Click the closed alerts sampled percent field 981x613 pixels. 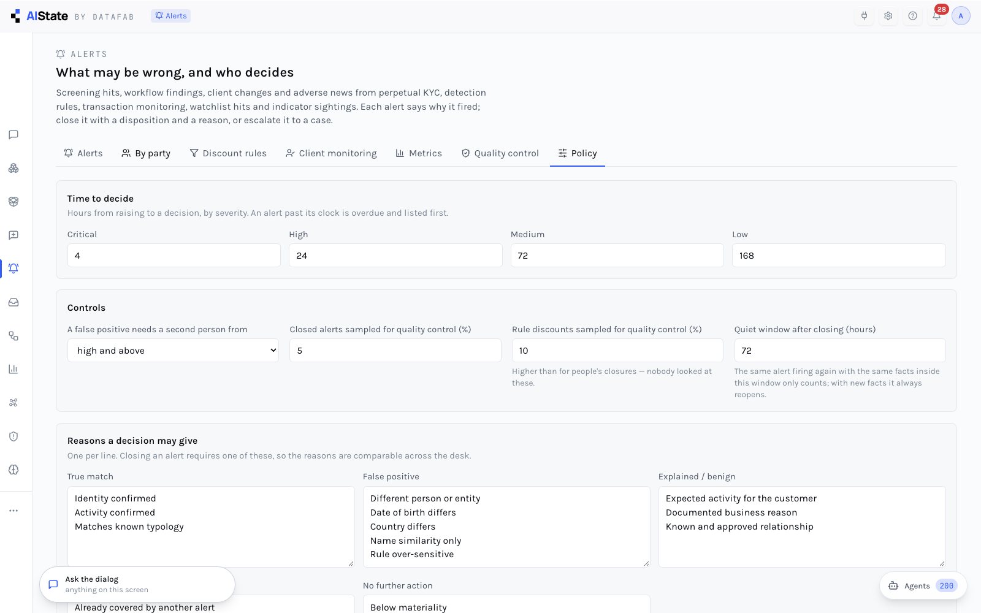pyautogui.click(x=395, y=351)
